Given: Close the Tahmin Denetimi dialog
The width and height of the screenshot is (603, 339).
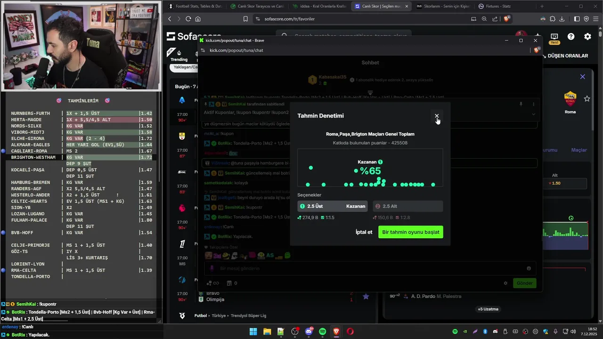Looking at the screenshot, I should coord(437,116).
